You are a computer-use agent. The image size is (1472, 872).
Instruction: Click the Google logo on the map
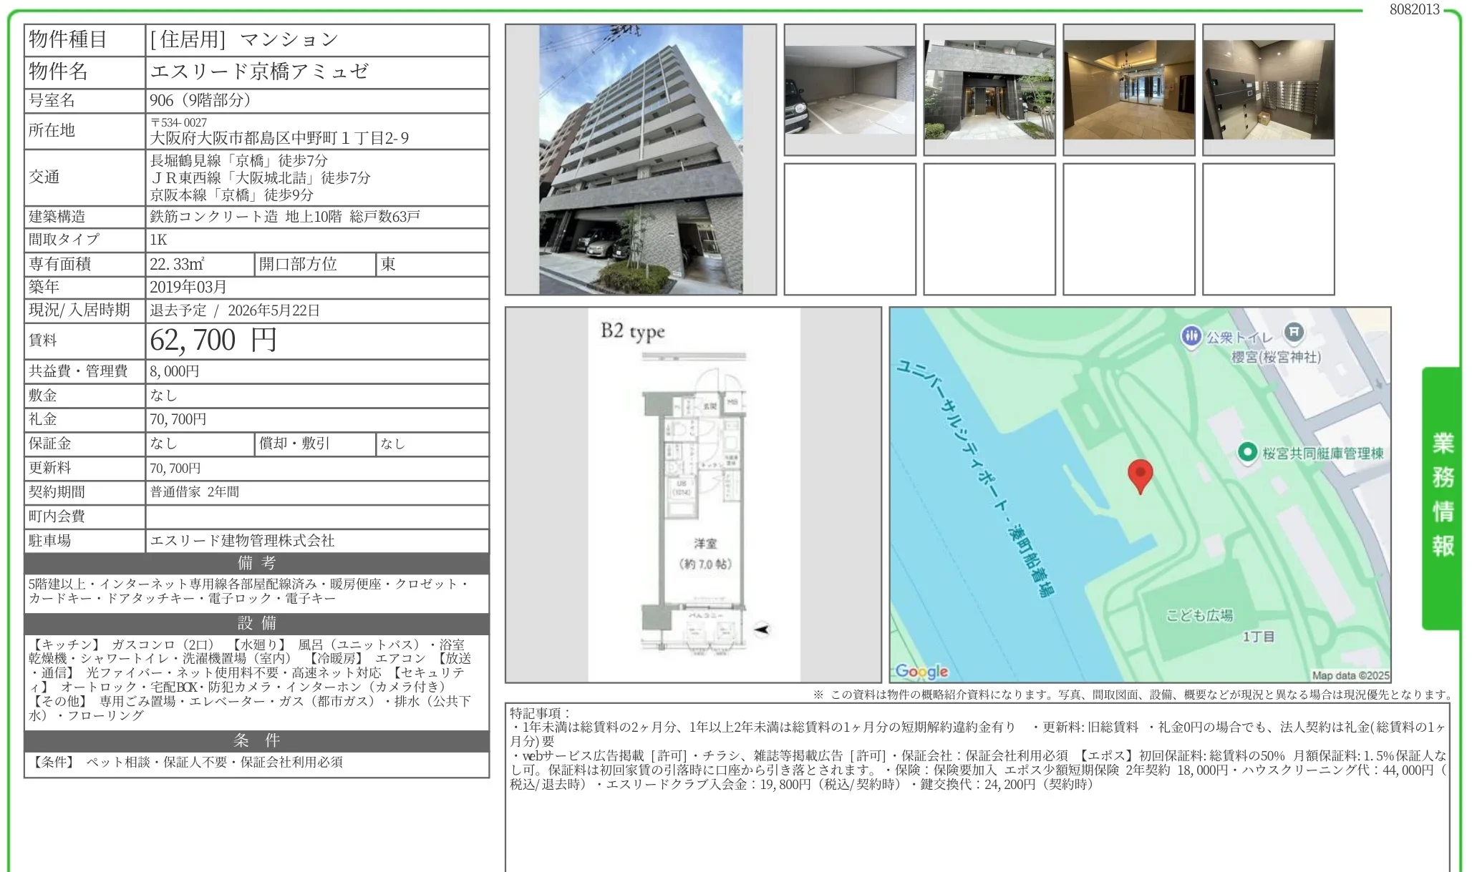(921, 671)
